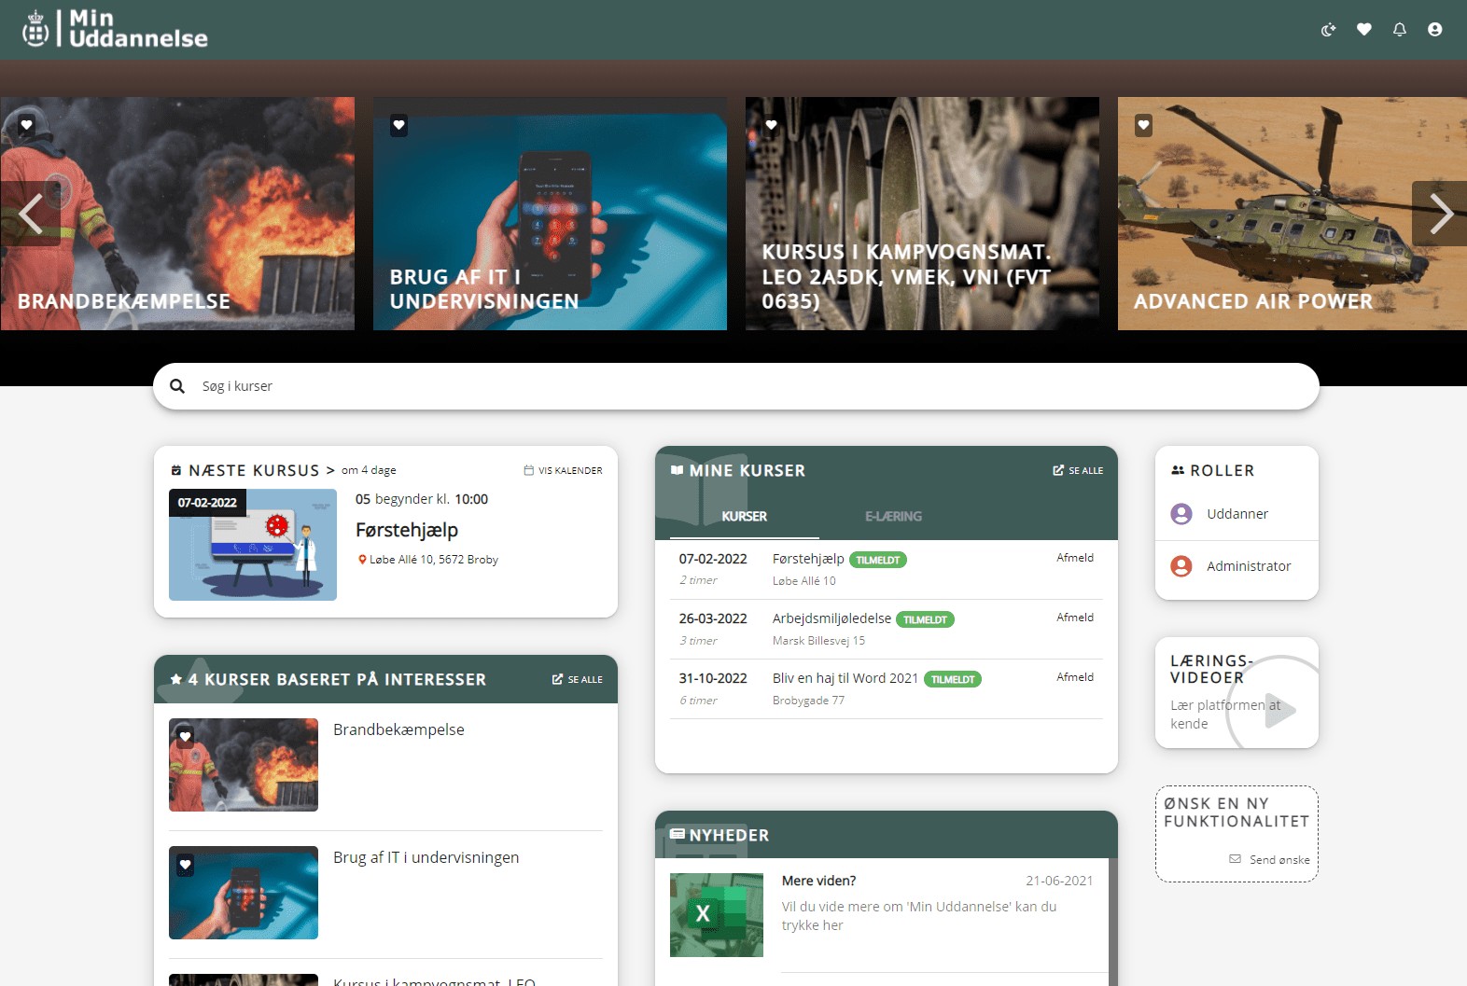1467x986 pixels.
Task: Unregister from Bliv en haj til Word
Action: pos(1075,677)
